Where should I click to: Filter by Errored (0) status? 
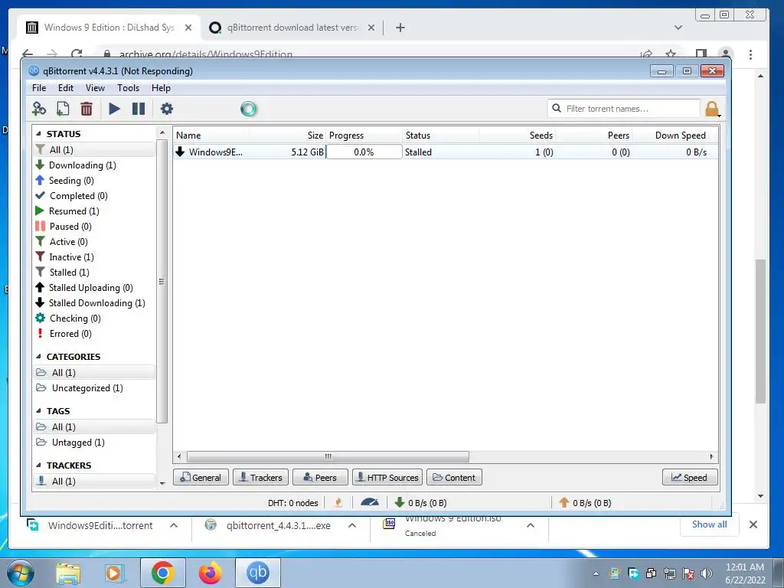[x=70, y=334]
